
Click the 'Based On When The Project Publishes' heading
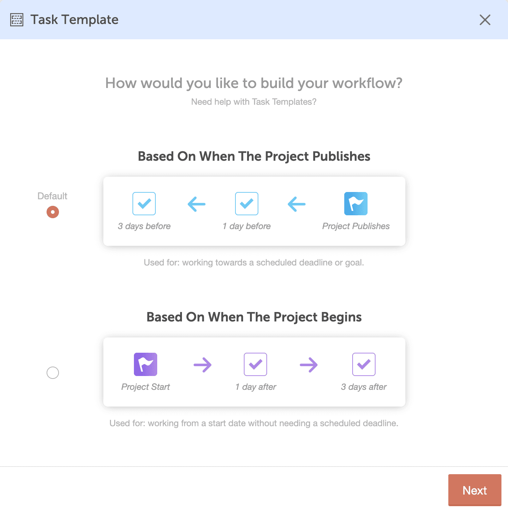(x=254, y=156)
